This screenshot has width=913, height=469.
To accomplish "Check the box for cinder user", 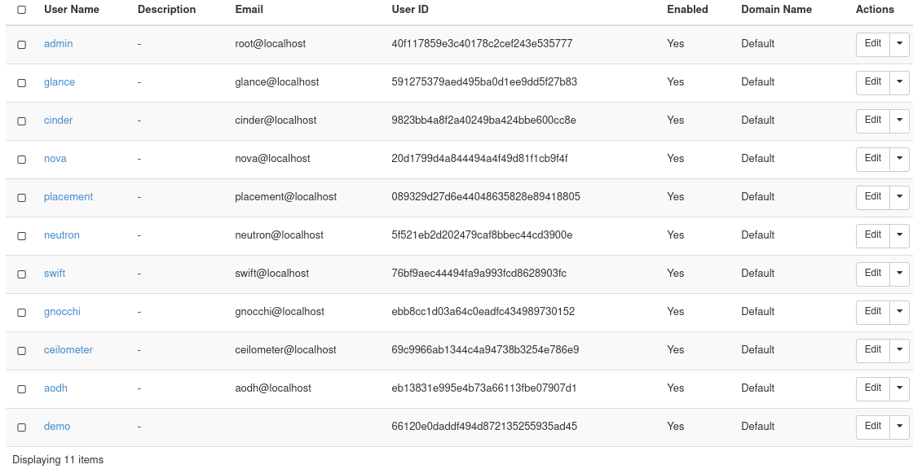I will coord(21,121).
